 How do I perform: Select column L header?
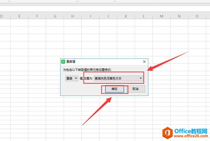[x=144, y=16]
